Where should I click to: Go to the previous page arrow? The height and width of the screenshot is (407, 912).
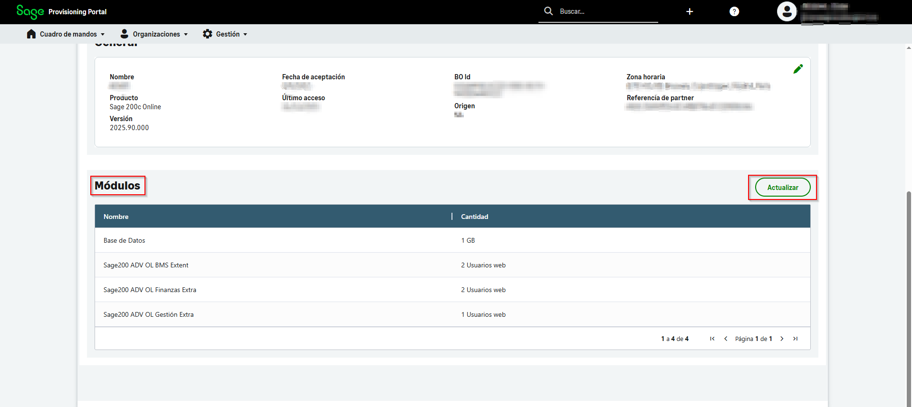point(726,339)
